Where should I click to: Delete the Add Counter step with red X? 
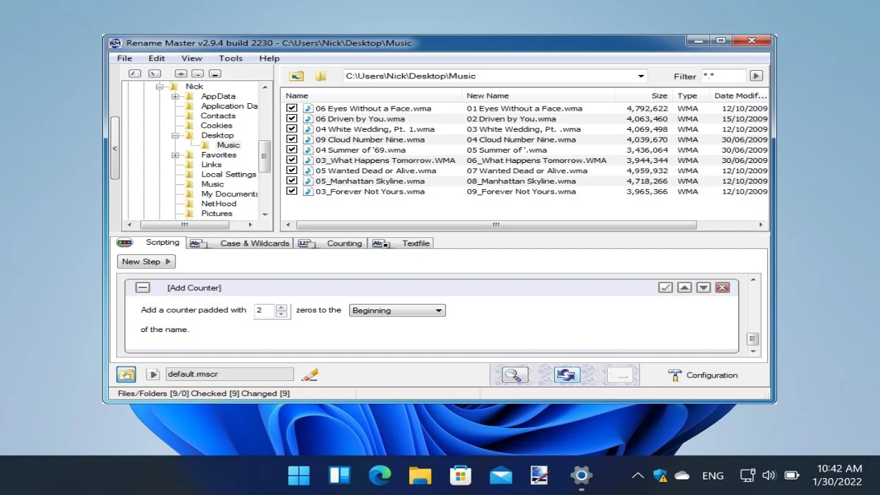click(x=722, y=287)
